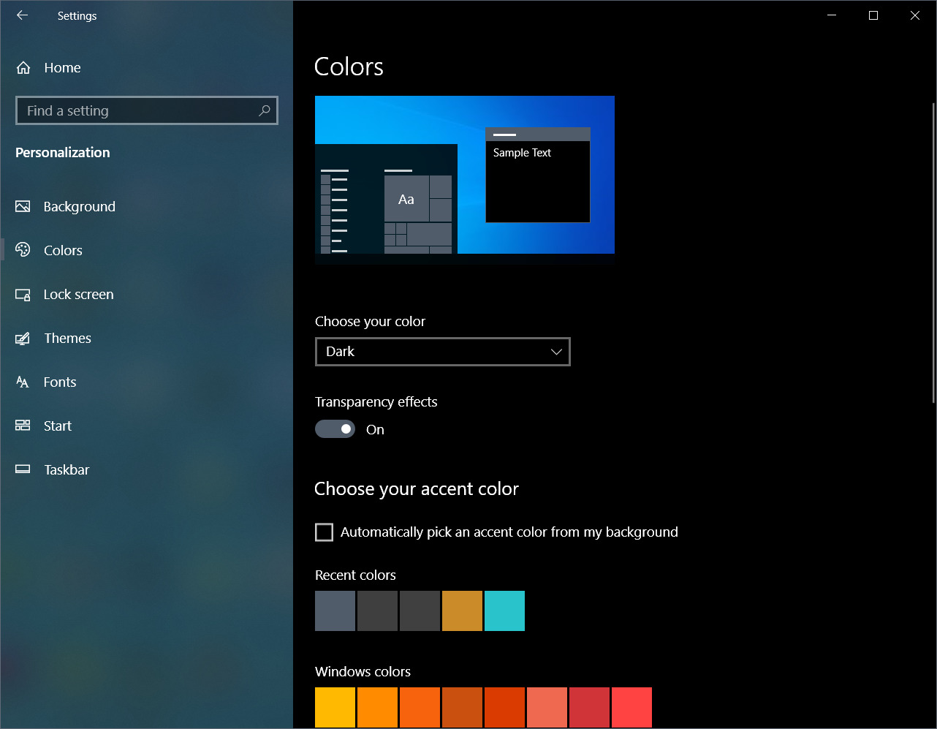Click the Fonts letter icon
The width and height of the screenshot is (937, 729).
click(x=23, y=382)
